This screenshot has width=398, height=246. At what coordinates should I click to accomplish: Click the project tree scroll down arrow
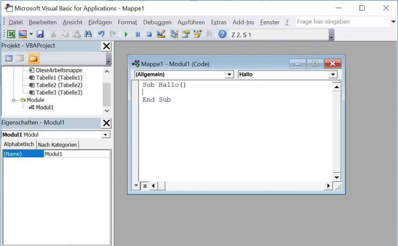point(107,111)
